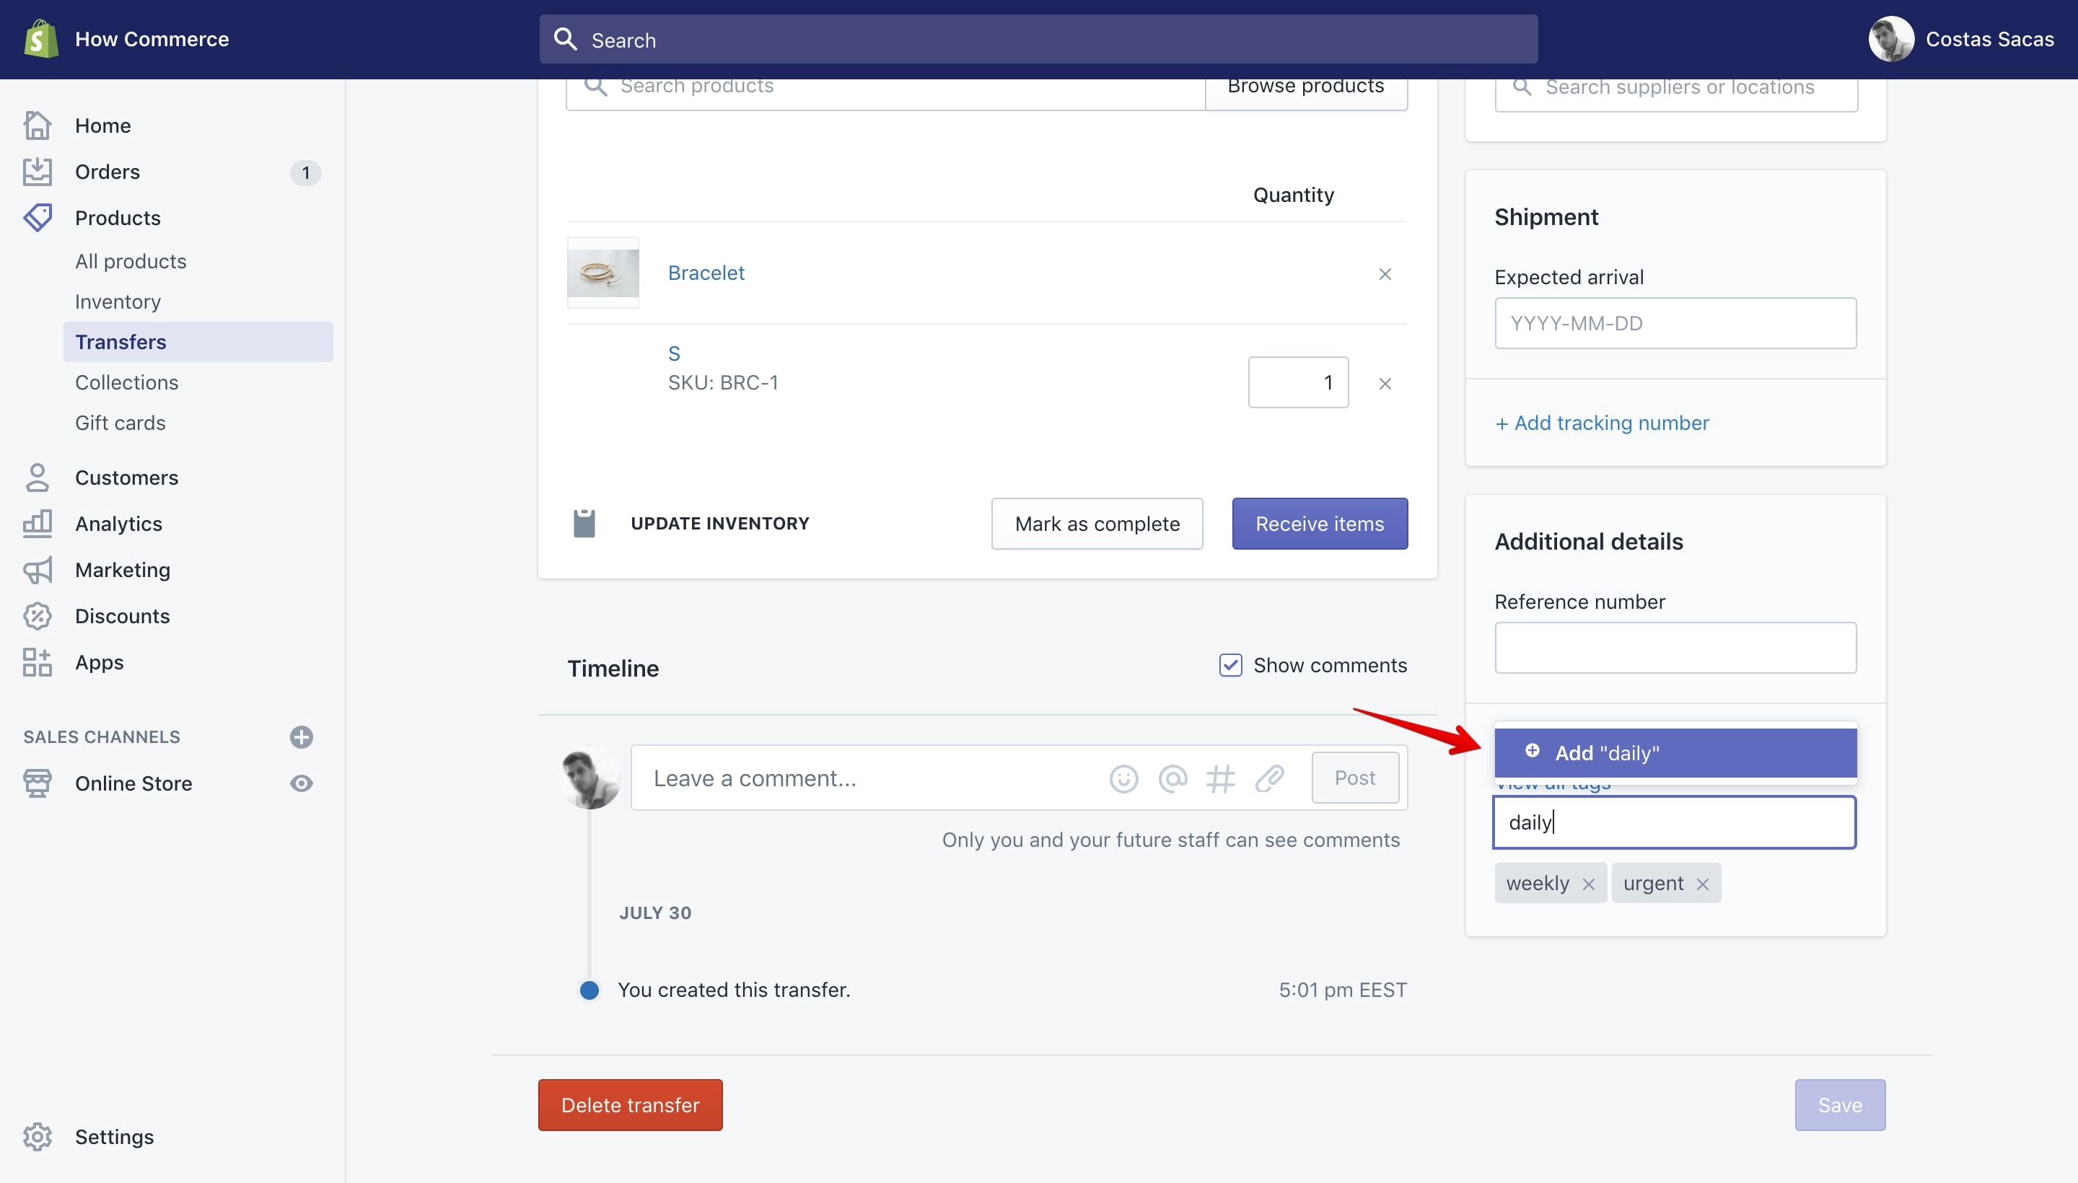Open Orders in sidebar
This screenshot has height=1183, width=2078.
pyautogui.click(x=108, y=172)
